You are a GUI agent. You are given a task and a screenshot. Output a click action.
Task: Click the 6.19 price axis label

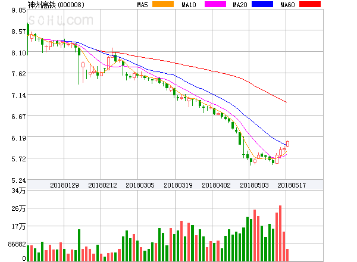[x=18, y=138]
